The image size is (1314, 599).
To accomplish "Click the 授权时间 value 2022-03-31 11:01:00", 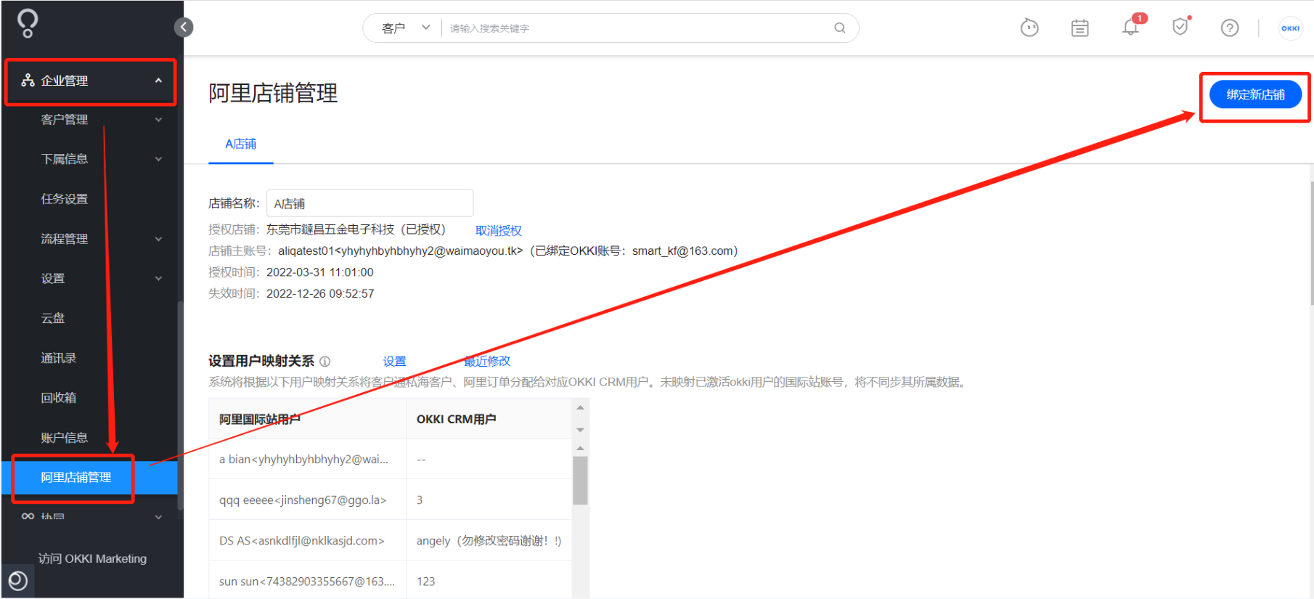I will tap(320, 272).
